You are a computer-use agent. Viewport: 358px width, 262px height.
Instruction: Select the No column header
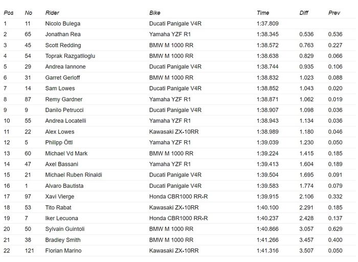point(29,12)
